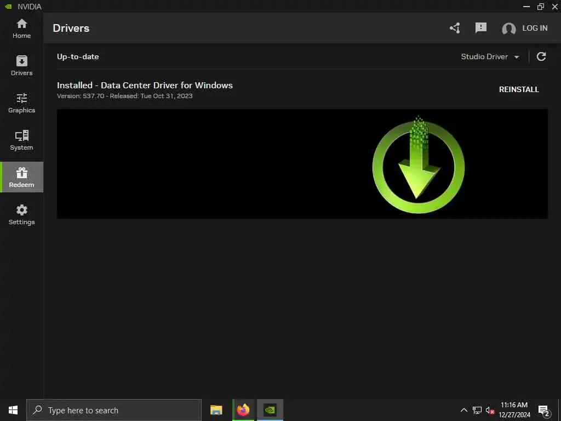
Task: Click the taskbar search box
Action: pyautogui.click(x=114, y=410)
